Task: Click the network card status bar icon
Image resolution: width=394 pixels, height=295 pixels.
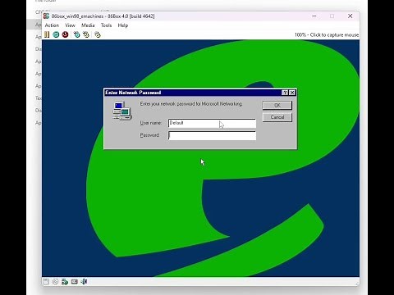Action: (x=75, y=282)
